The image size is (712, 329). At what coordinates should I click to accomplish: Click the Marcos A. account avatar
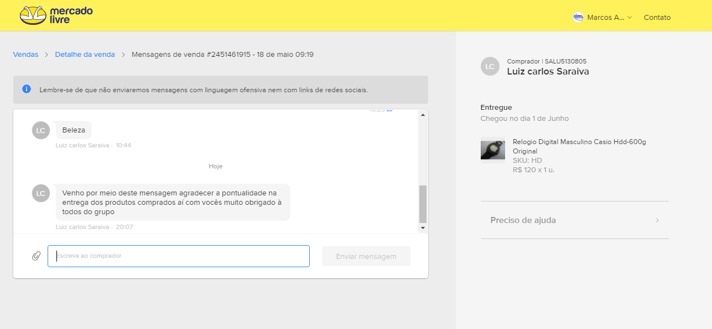[578, 17]
